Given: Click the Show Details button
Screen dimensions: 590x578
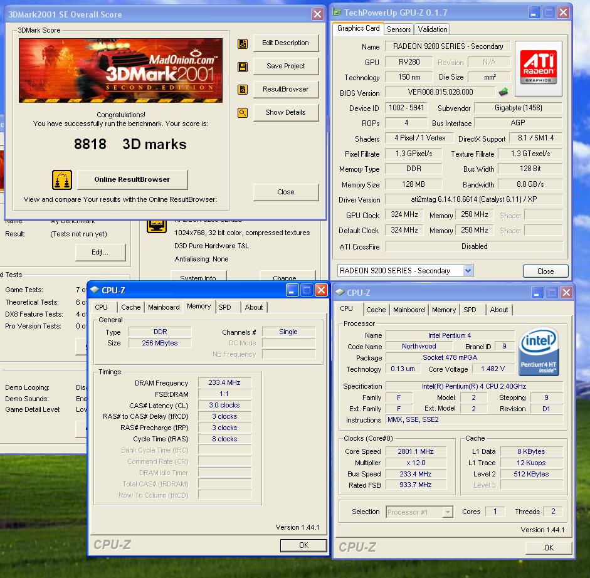Looking at the screenshot, I should click(285, 112).
